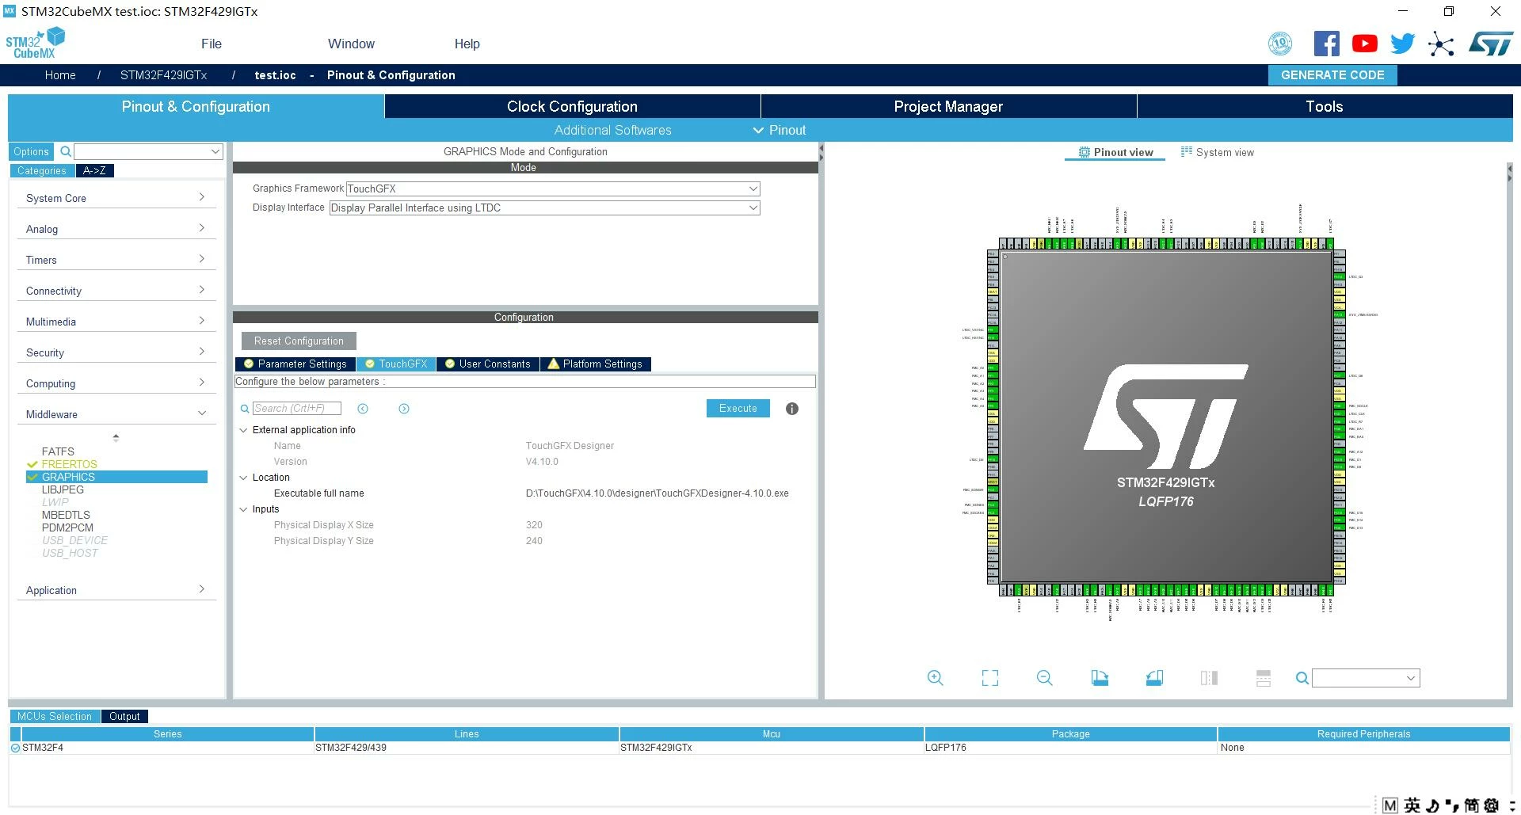This screenshot has width=1521, height=815.
Task: Click the Options button
Action: pyautogui.click(x=31, y=151)
